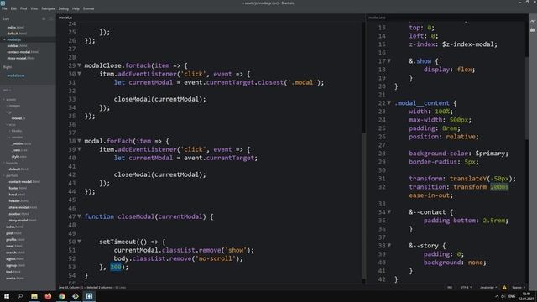Fold the &--contact rule at line 34

(x=389, y=212)
